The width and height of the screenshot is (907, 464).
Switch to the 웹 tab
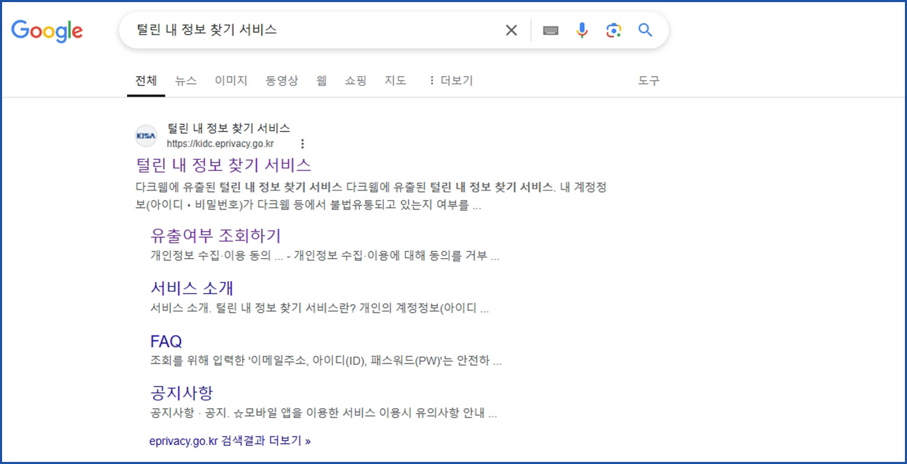pos(321,80)
